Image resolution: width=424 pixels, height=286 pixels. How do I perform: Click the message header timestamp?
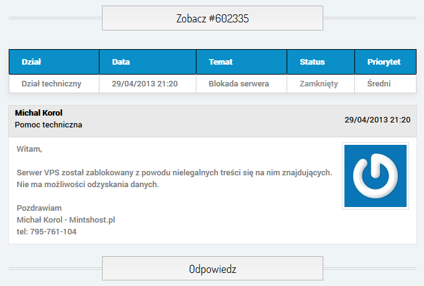click(x=377, y=120)
